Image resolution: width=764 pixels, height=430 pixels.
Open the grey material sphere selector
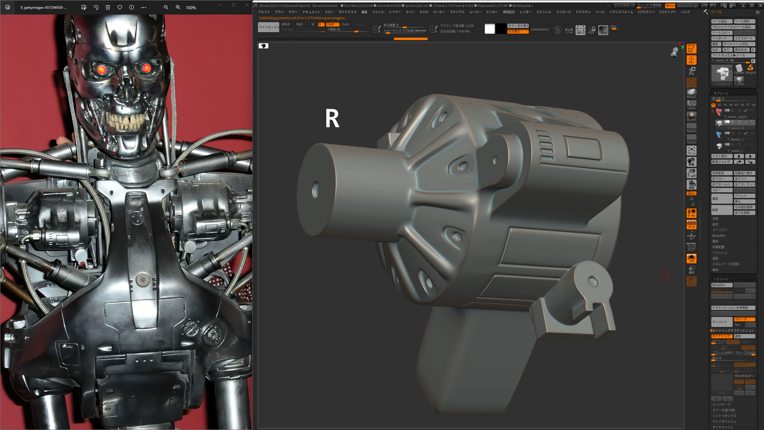692,116
